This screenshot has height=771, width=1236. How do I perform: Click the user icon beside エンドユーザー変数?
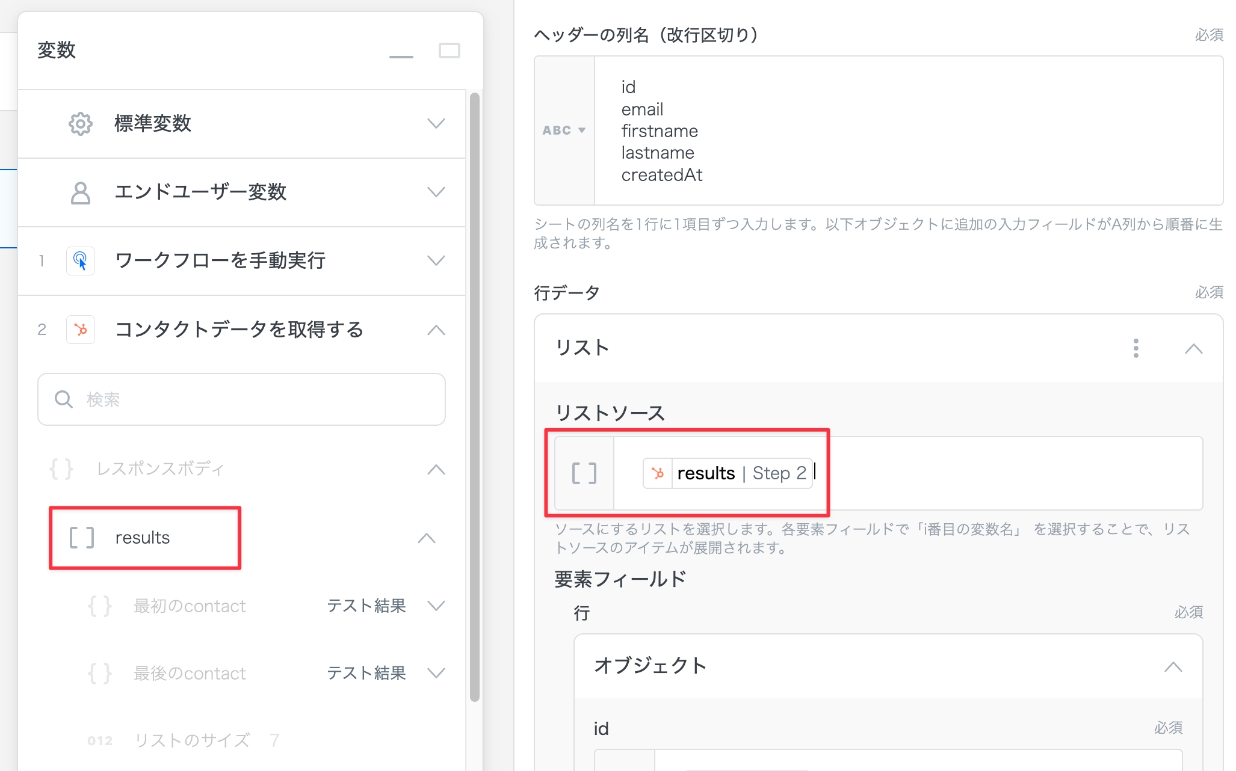[x=80, y=192]
